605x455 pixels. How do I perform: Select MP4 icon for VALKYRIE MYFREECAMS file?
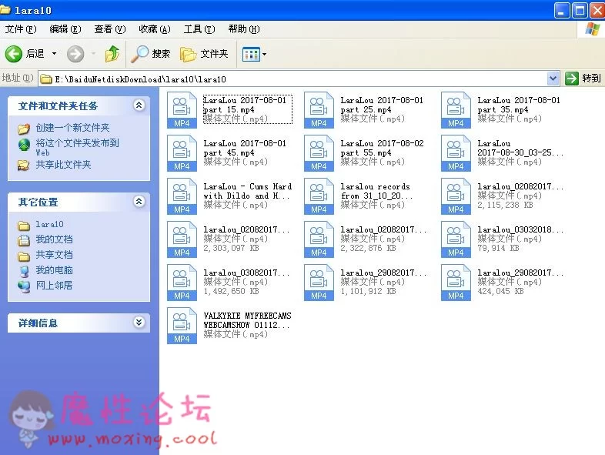[x=182, y=326]
